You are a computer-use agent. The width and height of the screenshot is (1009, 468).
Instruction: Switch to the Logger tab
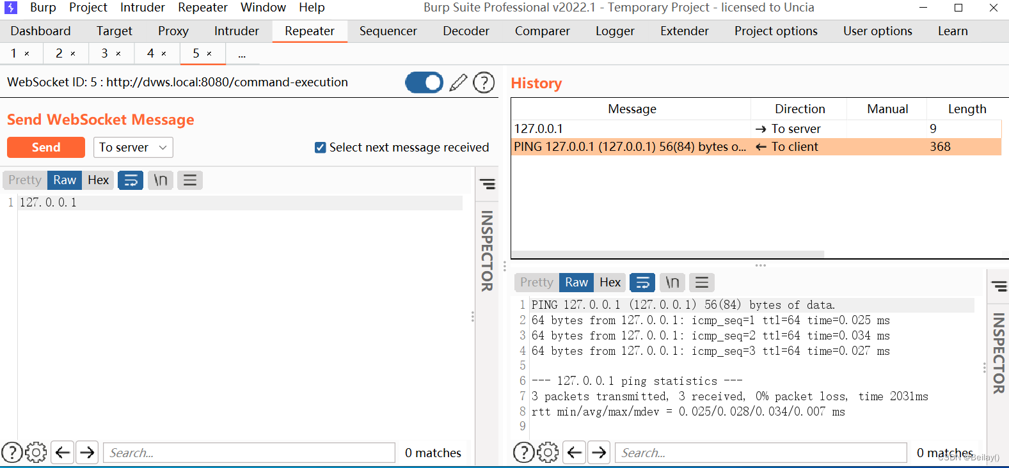click(615, 31)
